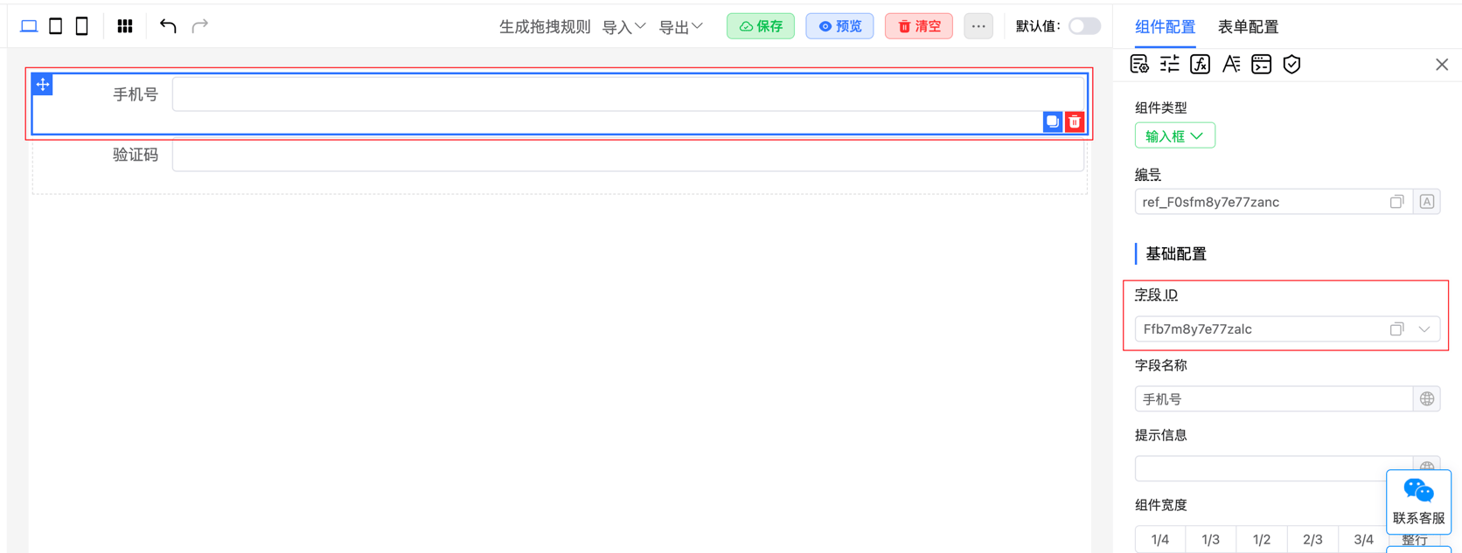Open the grid layout icon

(125, 26)
